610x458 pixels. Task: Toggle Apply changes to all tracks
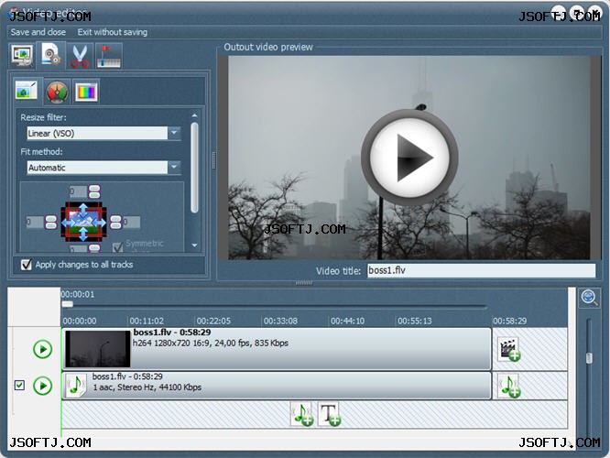(26, 265)
